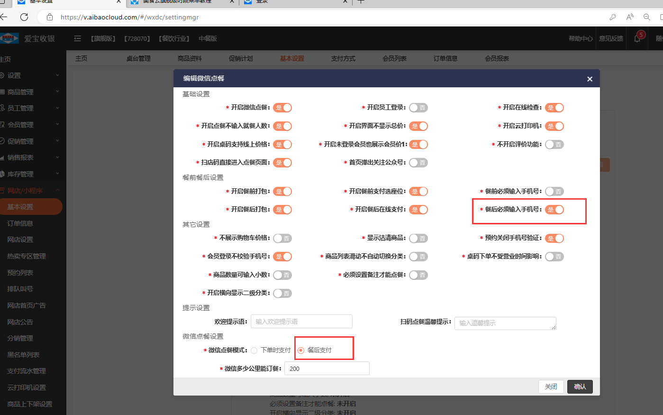The image size is (663, 415).
Task: Click the notification bell icon
Action: click(x=637, y=39)
